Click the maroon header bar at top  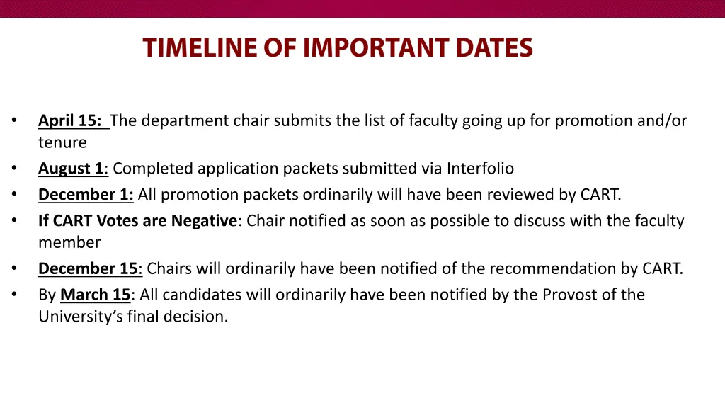click(x=362, y=8)
